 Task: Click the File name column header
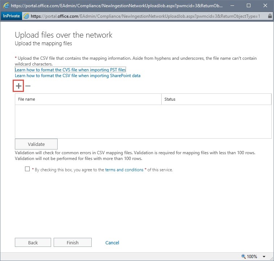88,99
